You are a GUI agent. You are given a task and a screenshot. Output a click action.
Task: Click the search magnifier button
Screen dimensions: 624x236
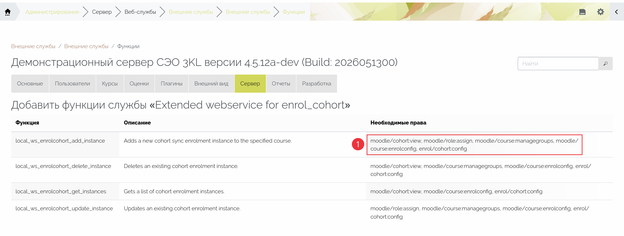[605, 63]
